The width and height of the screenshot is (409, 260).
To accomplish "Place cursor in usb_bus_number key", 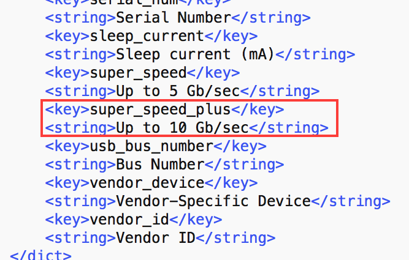I will pos(151,147).
